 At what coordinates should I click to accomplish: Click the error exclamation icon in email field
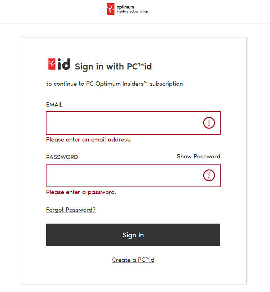point(209,123)
